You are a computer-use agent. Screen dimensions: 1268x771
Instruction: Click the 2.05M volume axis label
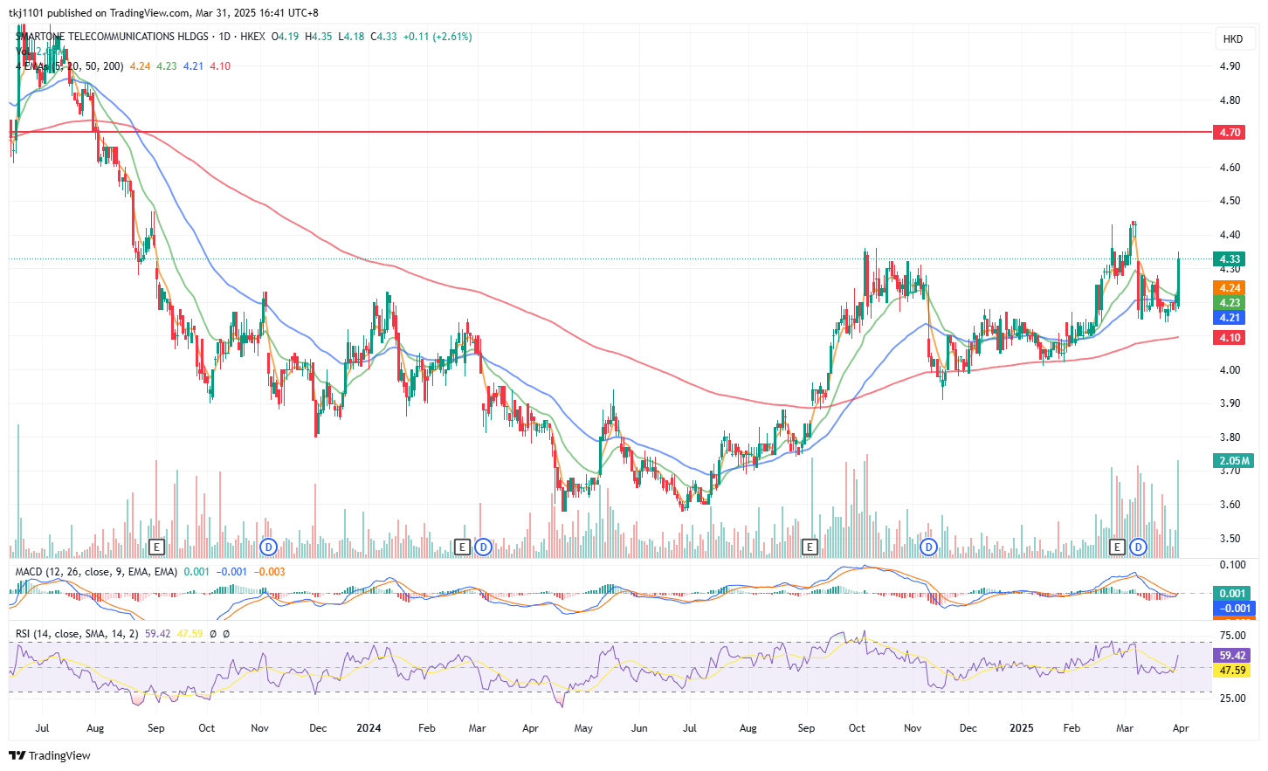click(1234, 461)
